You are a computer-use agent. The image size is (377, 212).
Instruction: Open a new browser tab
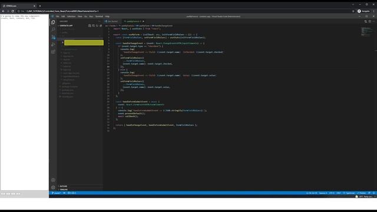point(40,6)
